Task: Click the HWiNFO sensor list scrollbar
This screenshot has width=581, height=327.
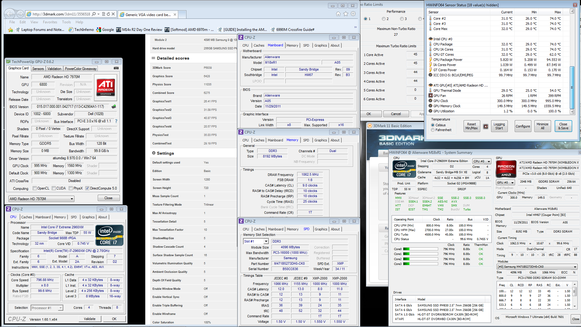Action: coord(572,88)
